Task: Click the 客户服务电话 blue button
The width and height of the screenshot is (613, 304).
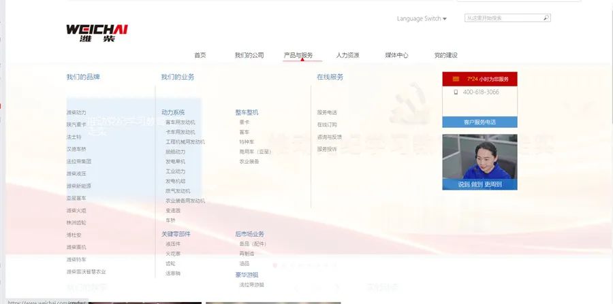Action: pos(480,122)
